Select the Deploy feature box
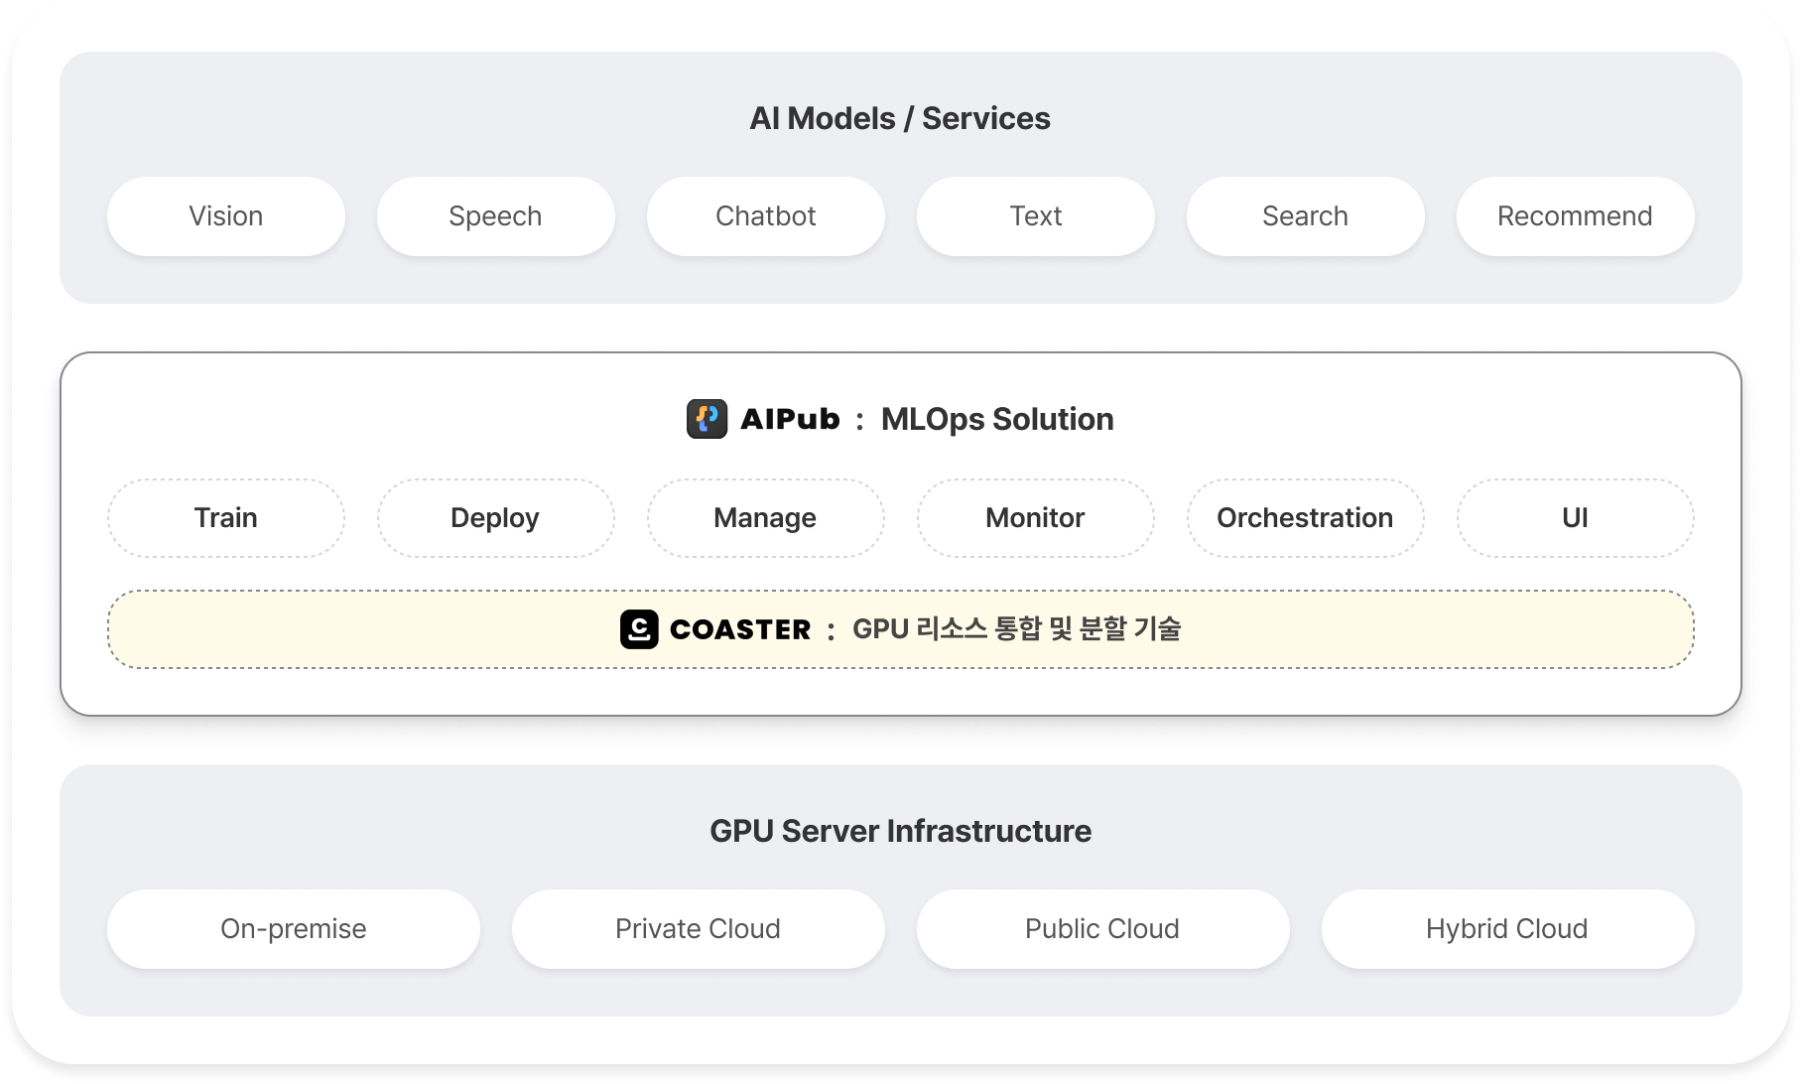Viewport: 1802px width, 1084px height. pos(496,518)
